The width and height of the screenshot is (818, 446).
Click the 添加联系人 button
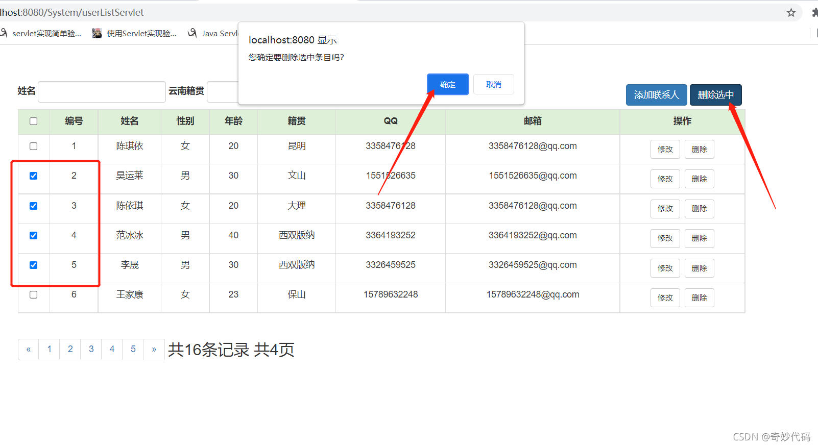click(x=657, y=95)
